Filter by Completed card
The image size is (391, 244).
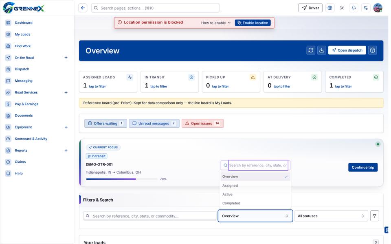tap(354, 82)
